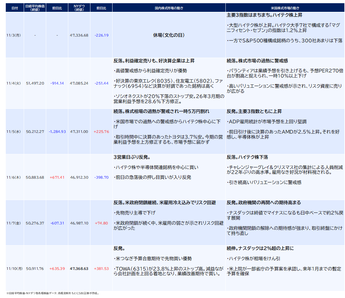Click the -1,284.93 change value
This screenshot has width=345, height=298.
click(x=57, y=132)
